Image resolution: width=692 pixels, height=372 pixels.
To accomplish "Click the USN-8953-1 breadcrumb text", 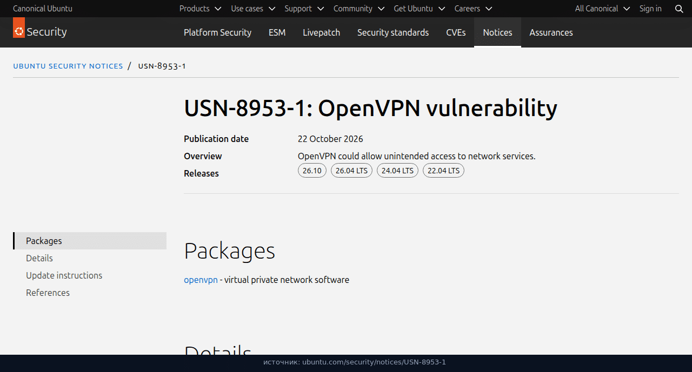I will coord(162,66).
